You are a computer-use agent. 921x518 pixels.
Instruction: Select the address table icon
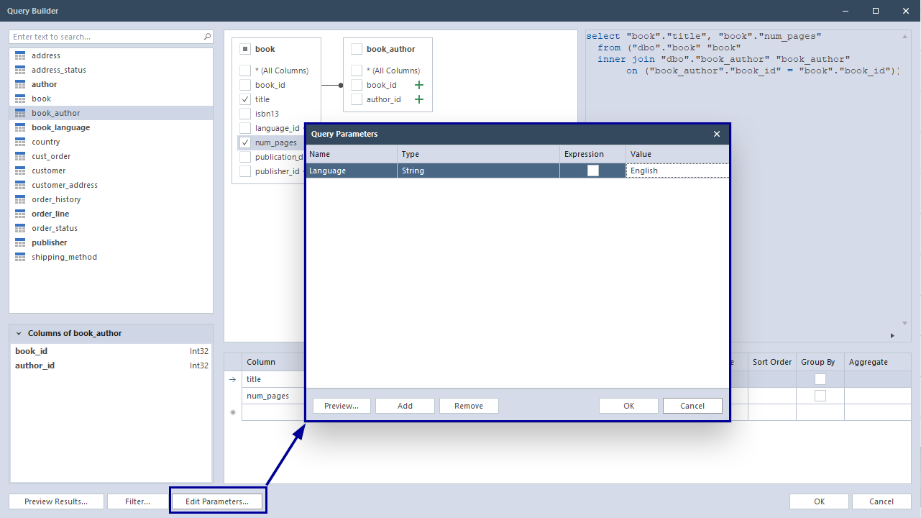coord(20,55)
